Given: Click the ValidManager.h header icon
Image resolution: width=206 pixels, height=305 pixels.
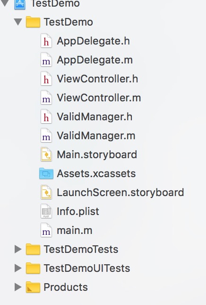Looking at the screenshot, I should 46,117.
